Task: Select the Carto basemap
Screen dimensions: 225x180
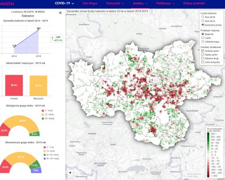Action: pyautogui.click(x=203, y=38)
